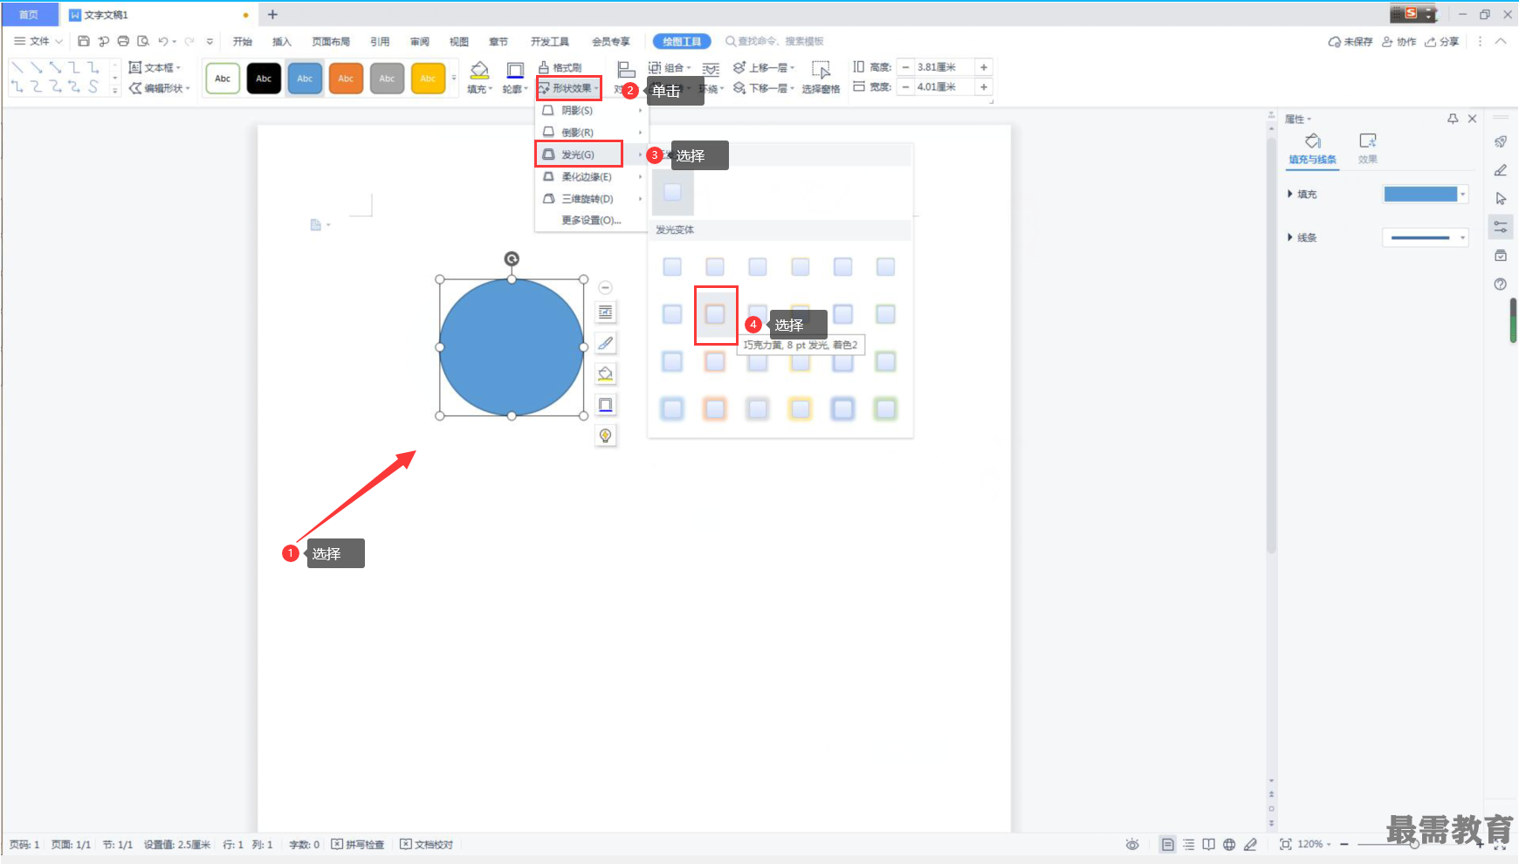Open fill color dropdown in Properties panel
The image size is (1519, 864).
coord(1463,194)
